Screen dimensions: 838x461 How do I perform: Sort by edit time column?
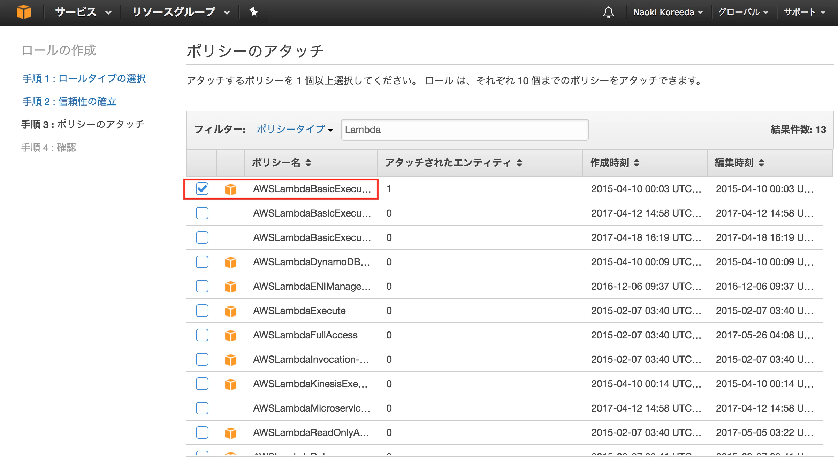click(x=761, y=163)
